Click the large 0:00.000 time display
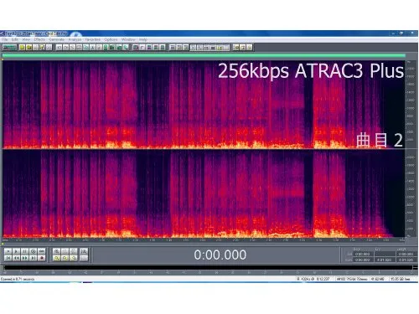The width and height of the screenshot is (419, 314). 220,255
